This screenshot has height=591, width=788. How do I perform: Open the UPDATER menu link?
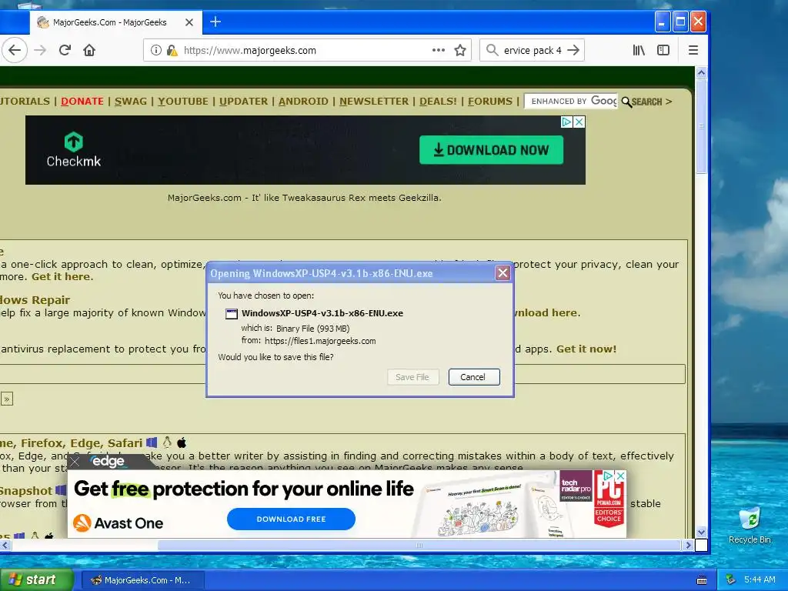point(243,101)
